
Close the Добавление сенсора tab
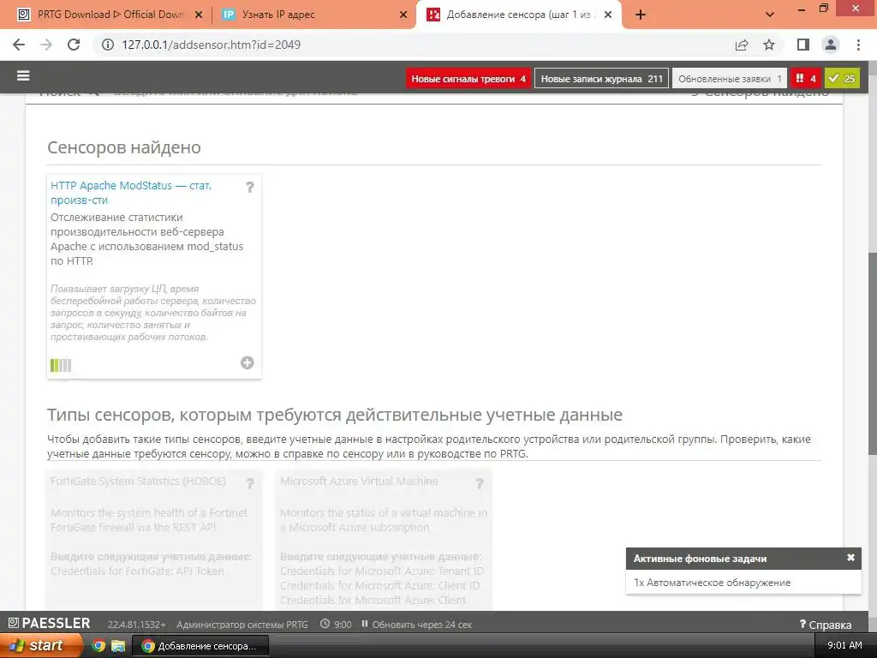608,15
